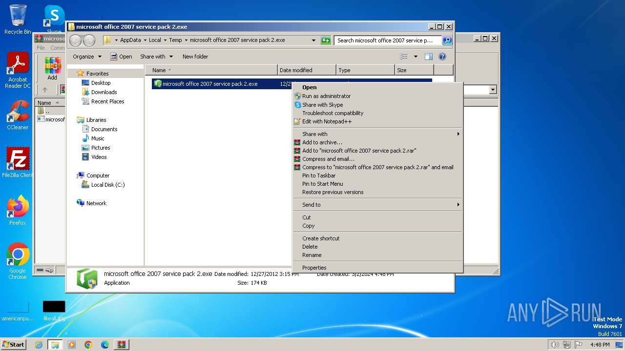
Task: Select likeall.jpg desktop file
Action: pyautogui.click(x=54, y=311)
